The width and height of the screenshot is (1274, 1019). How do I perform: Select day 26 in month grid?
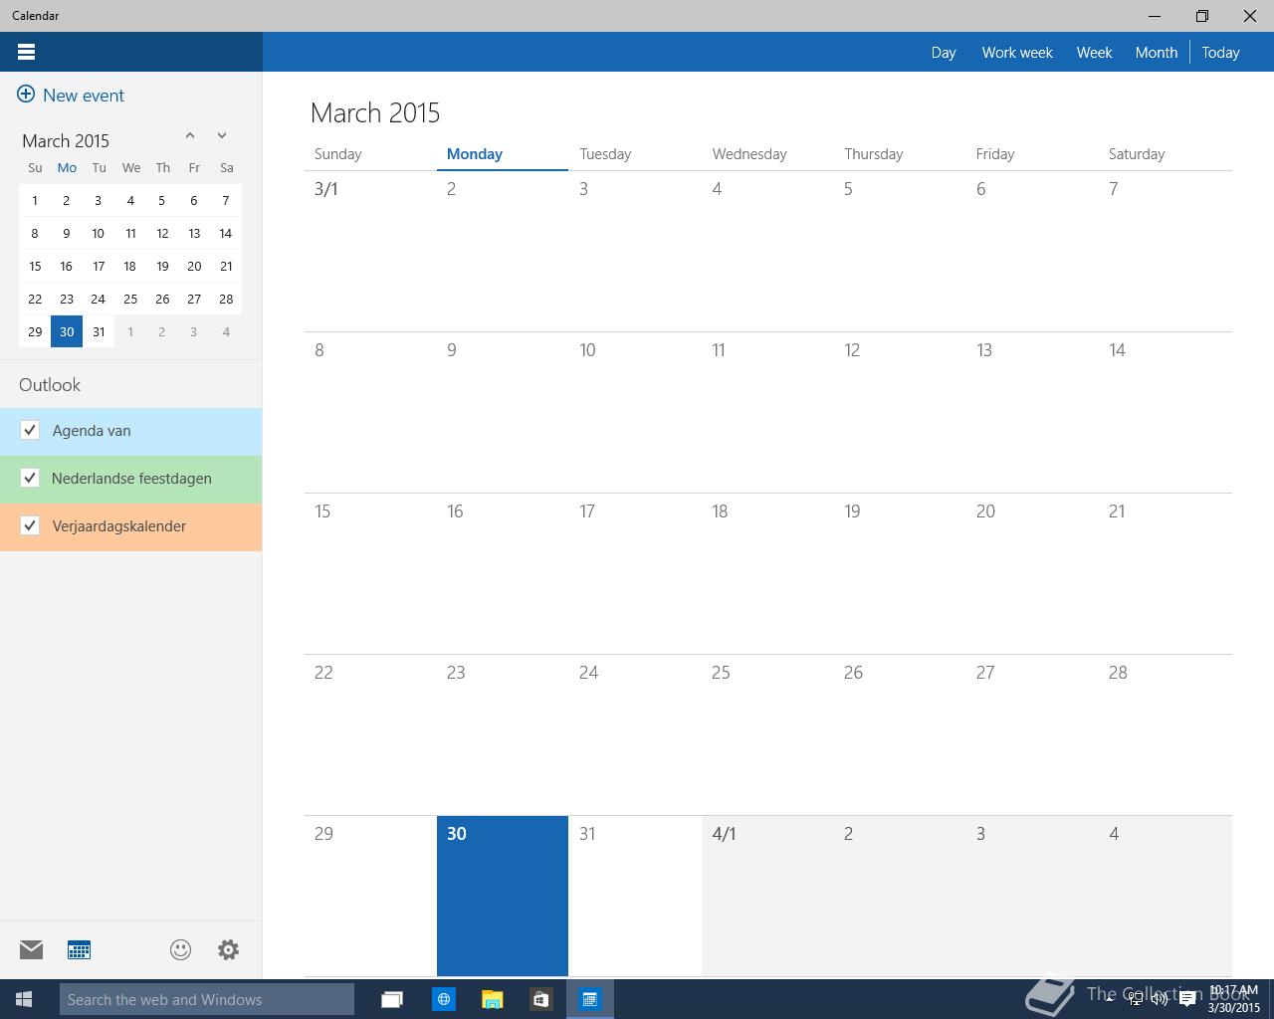click(900, 734)
